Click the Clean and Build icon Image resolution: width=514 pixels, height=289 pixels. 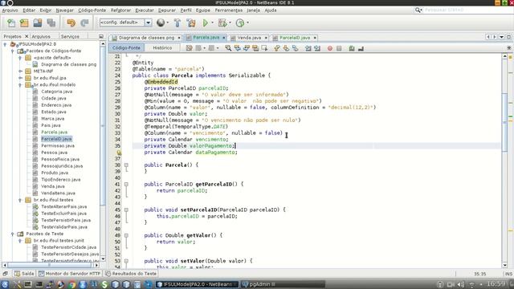click(191, 22)
